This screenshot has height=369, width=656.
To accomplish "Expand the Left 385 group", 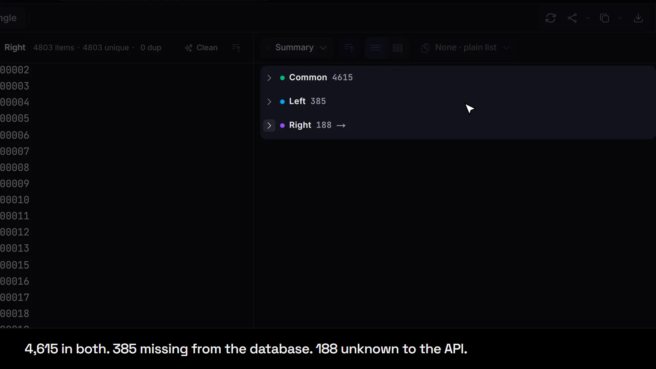I will tap(269, 102).
